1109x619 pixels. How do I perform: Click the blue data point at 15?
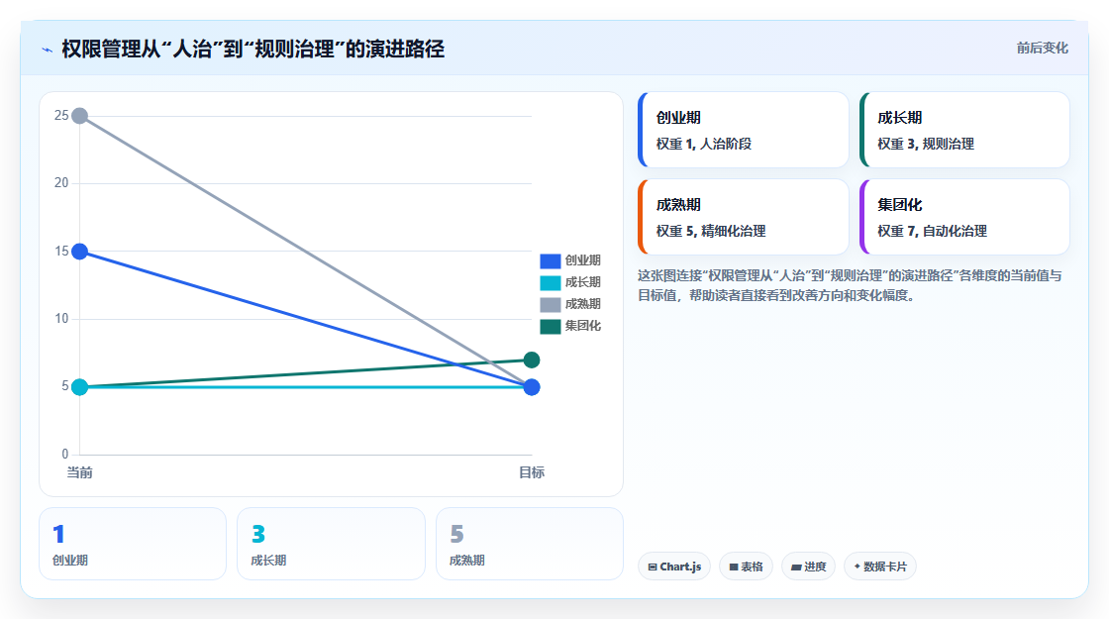click(x=80, y=252)
